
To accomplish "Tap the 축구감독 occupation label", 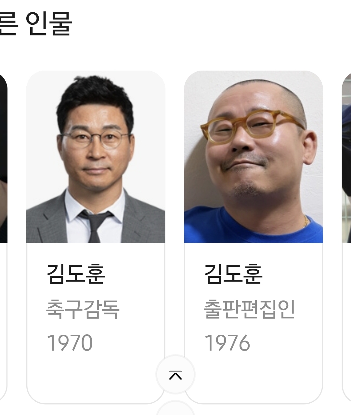I will point(83,309).
